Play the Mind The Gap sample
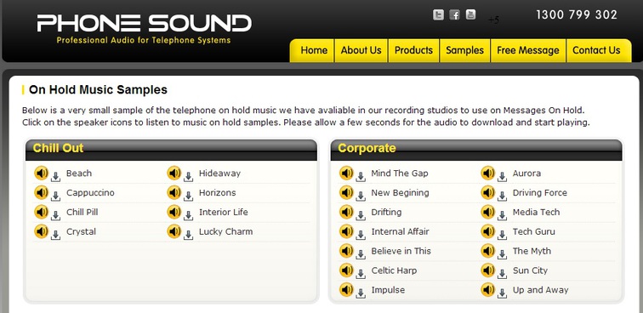The image size is (643, 313). coord(346,174)
